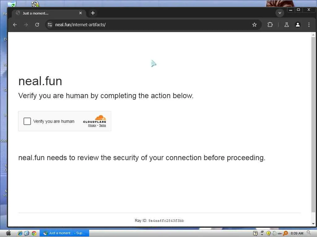Click the security shield tray icon
This screenshot has height=237, width=317.
tap(268, 233)
